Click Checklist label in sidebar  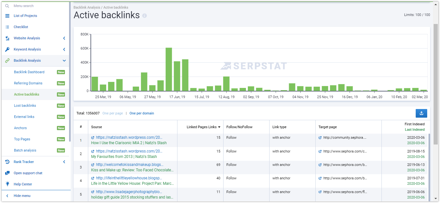click(21, 27)
